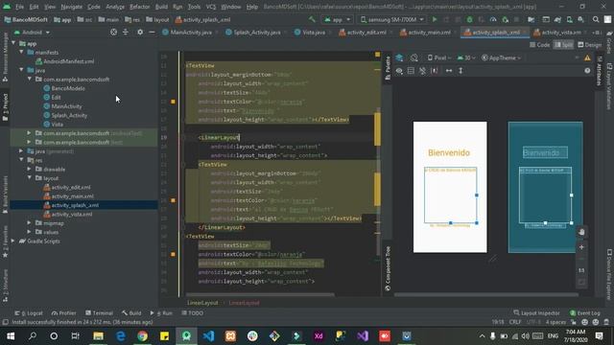Select activity_vista.xml in project tree
Image resolution: width=614 pixels, height=345 pixels.
(x=72, y=215)
